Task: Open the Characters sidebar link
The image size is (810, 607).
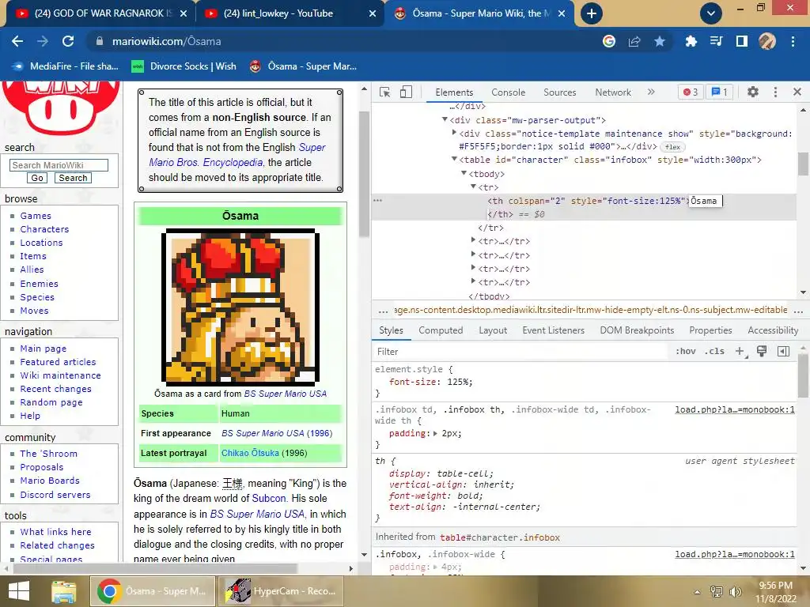Action: pyautogui.click(x=44, y=229)
